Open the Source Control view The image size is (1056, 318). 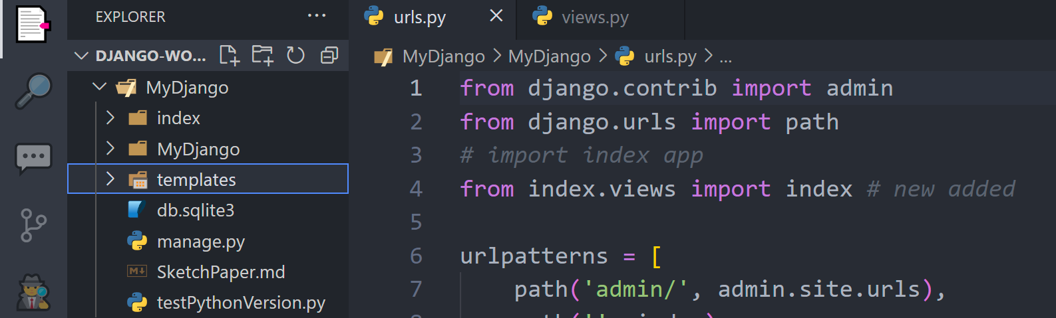pyautogui.click(x=33, y=226)
